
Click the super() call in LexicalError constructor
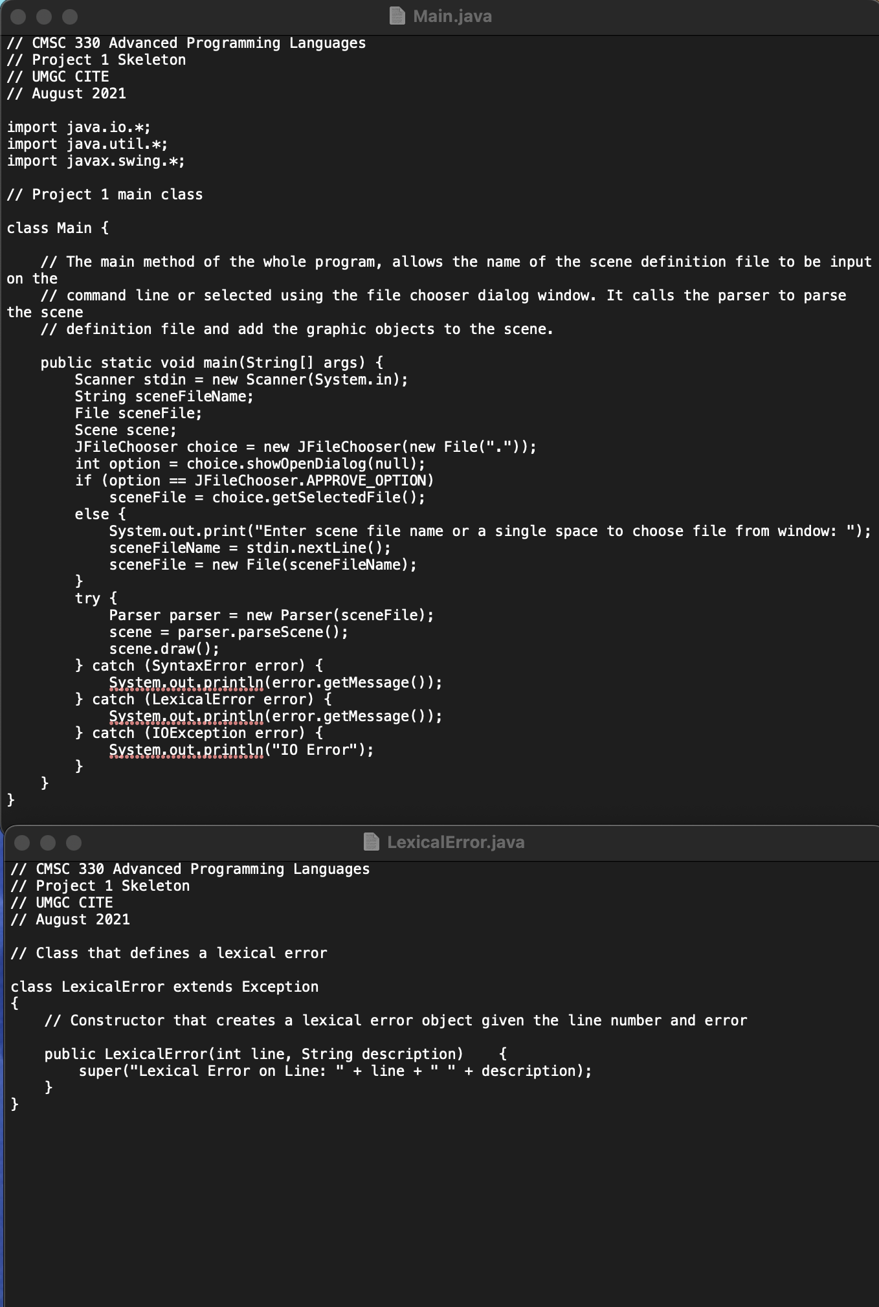coord(335,1071)
